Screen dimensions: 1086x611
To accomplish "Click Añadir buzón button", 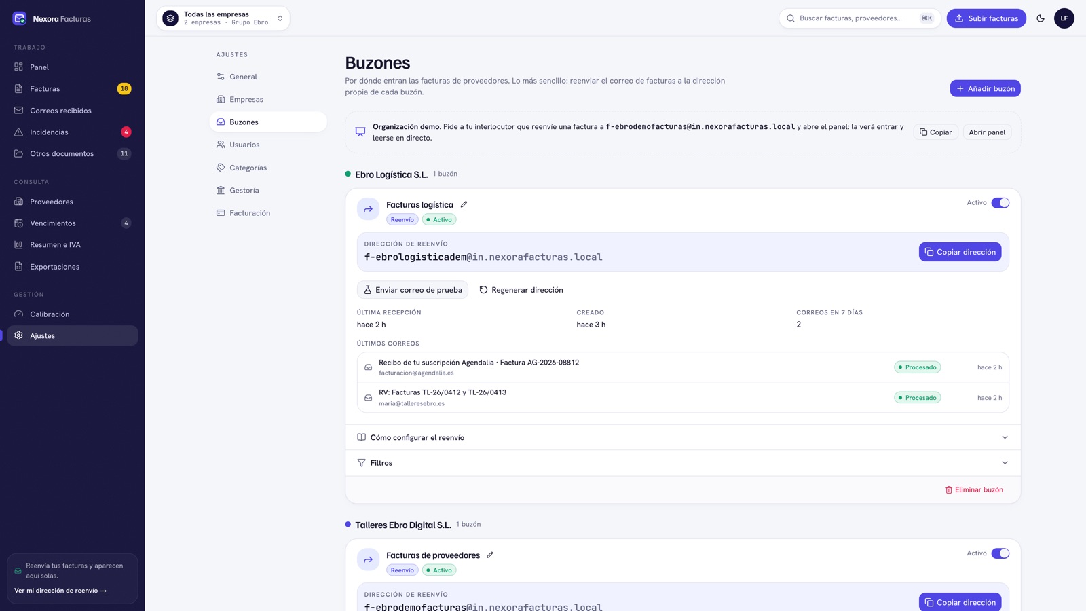I will [985, 88].
